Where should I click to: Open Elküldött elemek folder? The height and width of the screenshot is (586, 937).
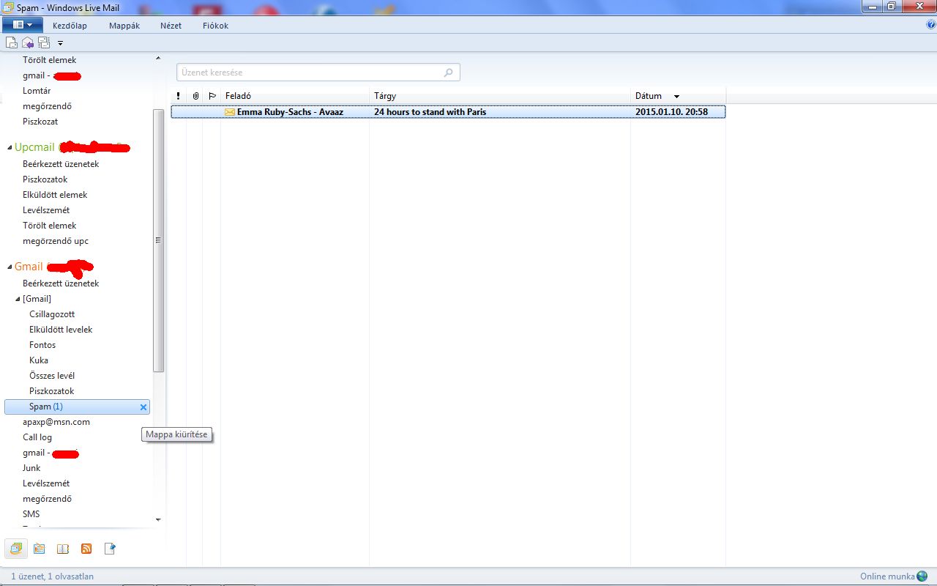point(55,195)
